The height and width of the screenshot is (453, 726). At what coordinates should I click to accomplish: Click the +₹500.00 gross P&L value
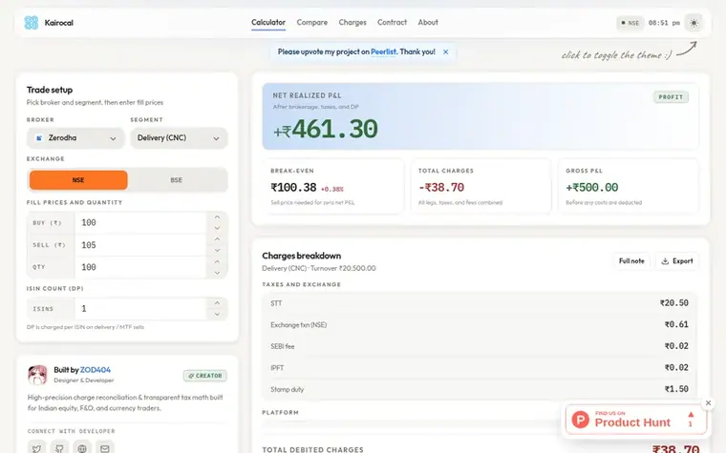tap(591, 188)
